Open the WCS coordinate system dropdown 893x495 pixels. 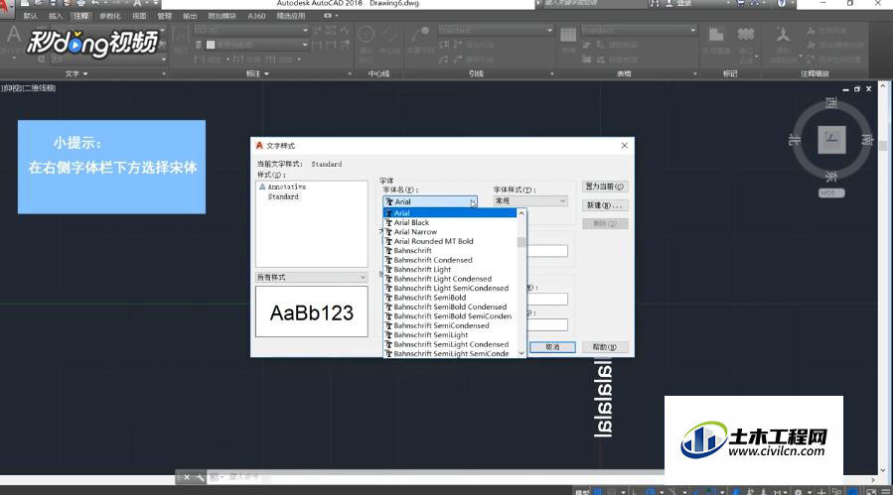[831, 192]
